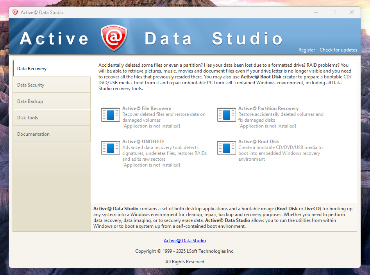Viewport: 370px width, 275px height.
Task: Click the Active@ Boot Disk icon
Action: 227,148
